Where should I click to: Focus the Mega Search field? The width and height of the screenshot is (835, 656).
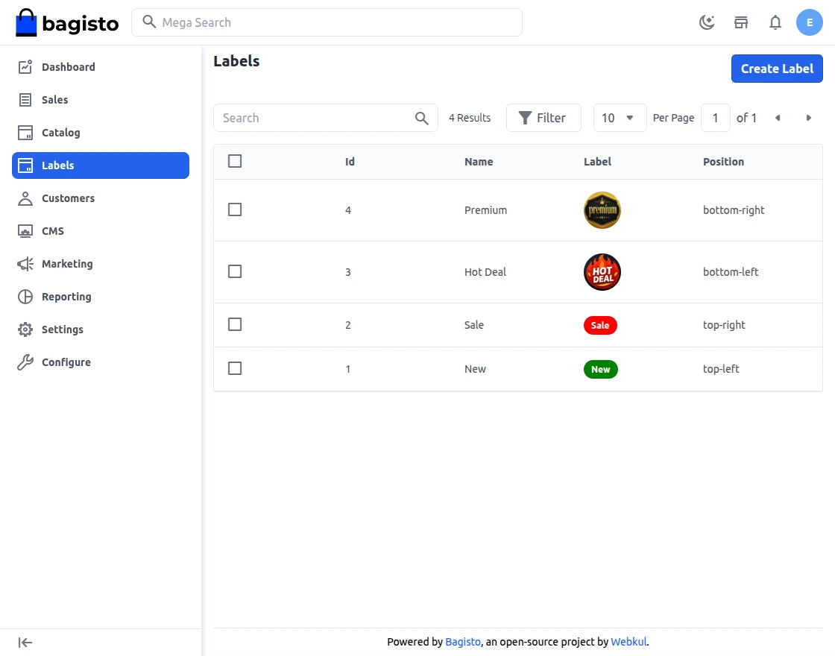coord(327,22)
